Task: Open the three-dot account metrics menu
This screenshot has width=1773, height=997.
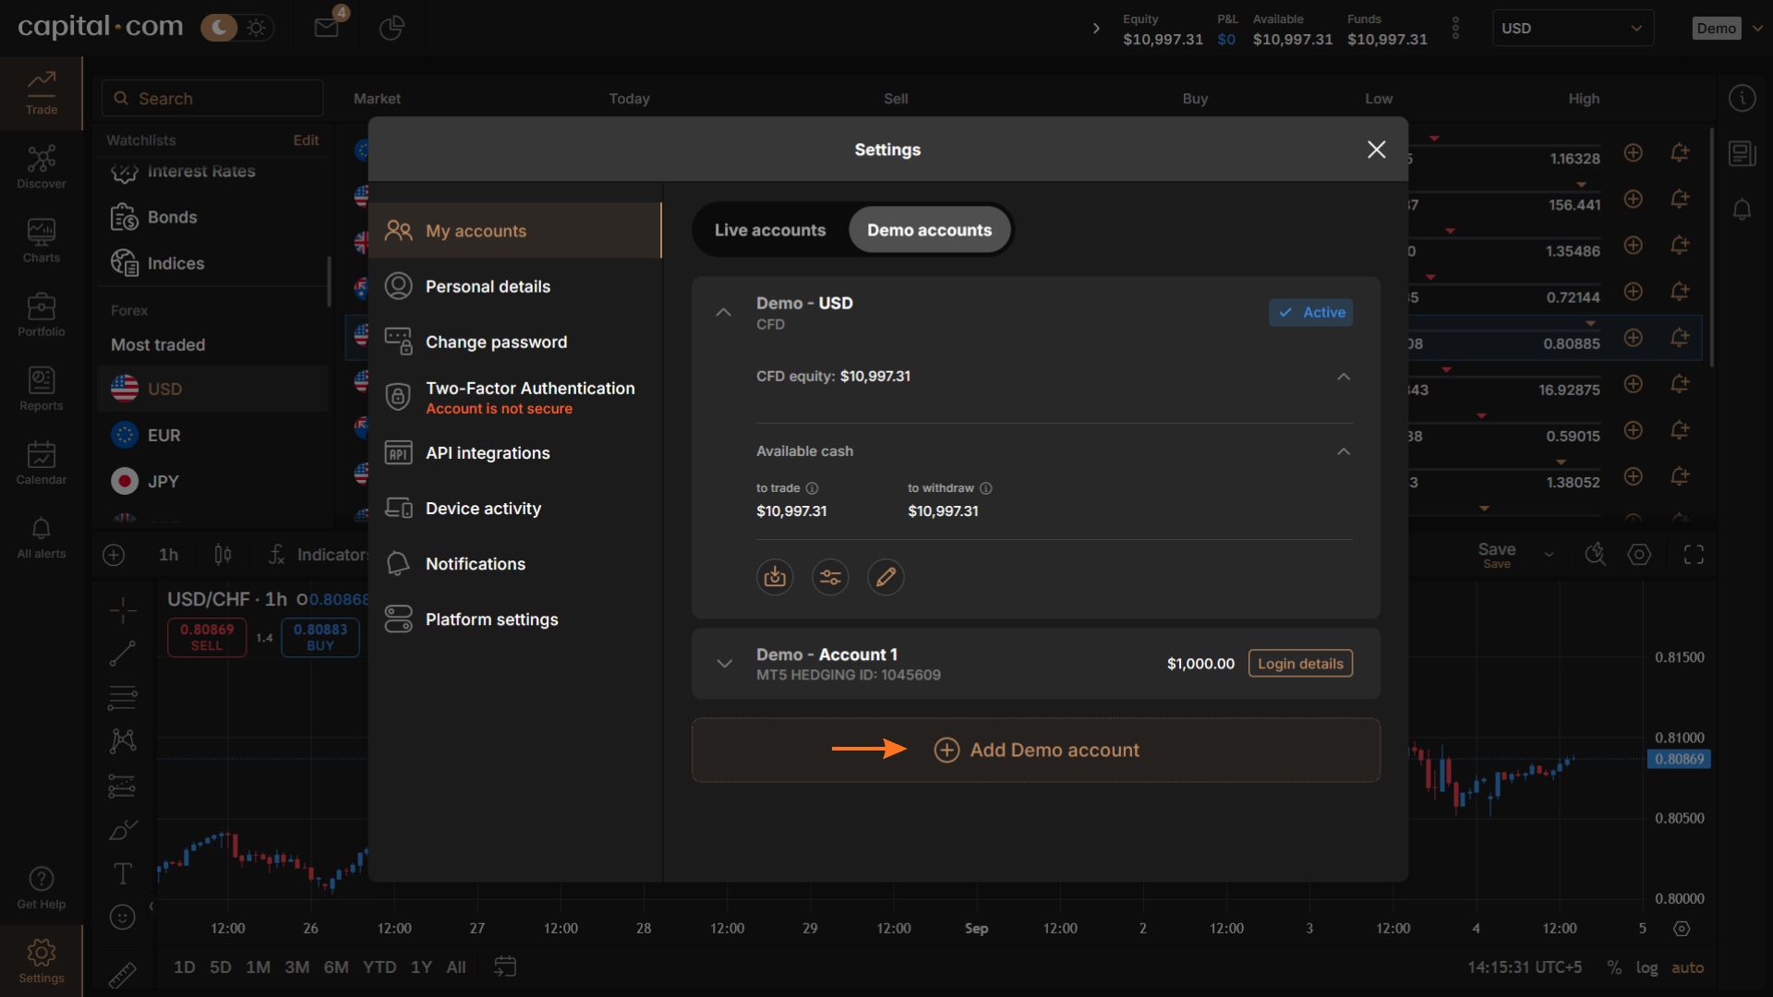Action: (1455, 28)
